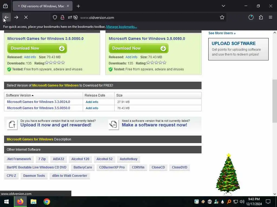This screenshot has width=277, height=207.
Task: Open Manage bookmarks link
Action: click(x=121, y=27)
